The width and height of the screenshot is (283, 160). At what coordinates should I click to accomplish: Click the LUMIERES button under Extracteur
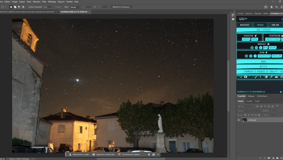[x=246, y=39]
